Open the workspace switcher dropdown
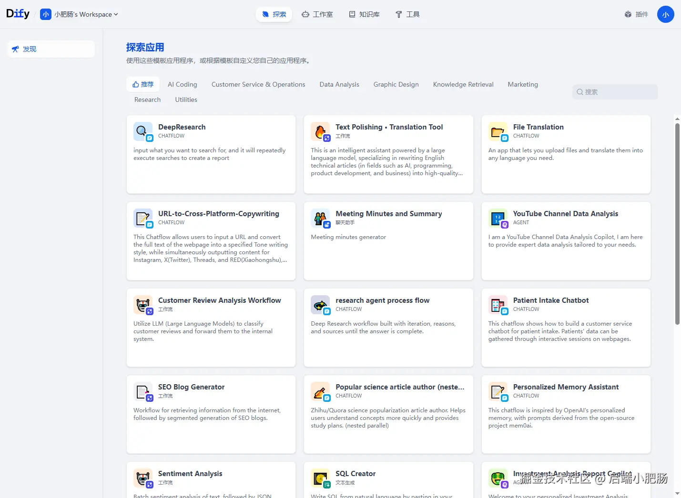 [79, 14]
